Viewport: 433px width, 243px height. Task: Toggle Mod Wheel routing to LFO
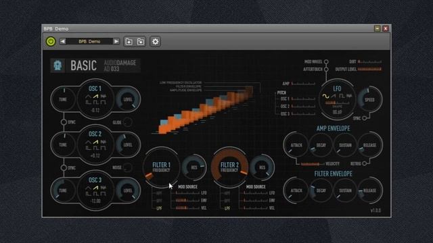coord(326,61)
